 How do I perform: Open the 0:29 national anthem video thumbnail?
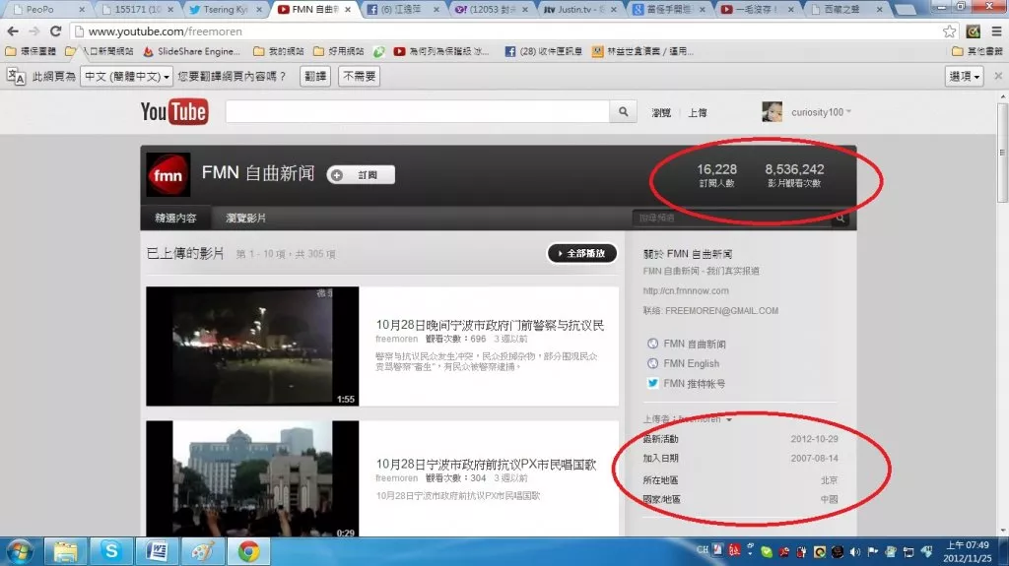coord(252,479)
